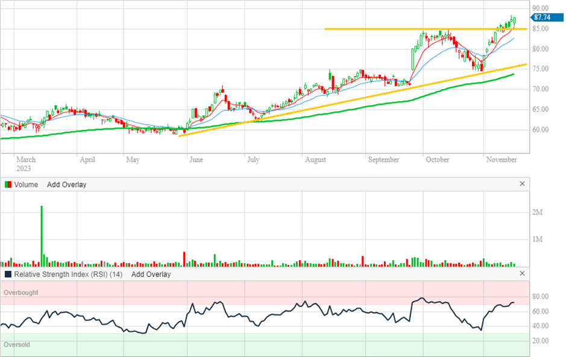The width and height of the screenshot is (566, 357).
Task: Click the 80.00 label on RSI axis
Action: (x=541, y=297)
